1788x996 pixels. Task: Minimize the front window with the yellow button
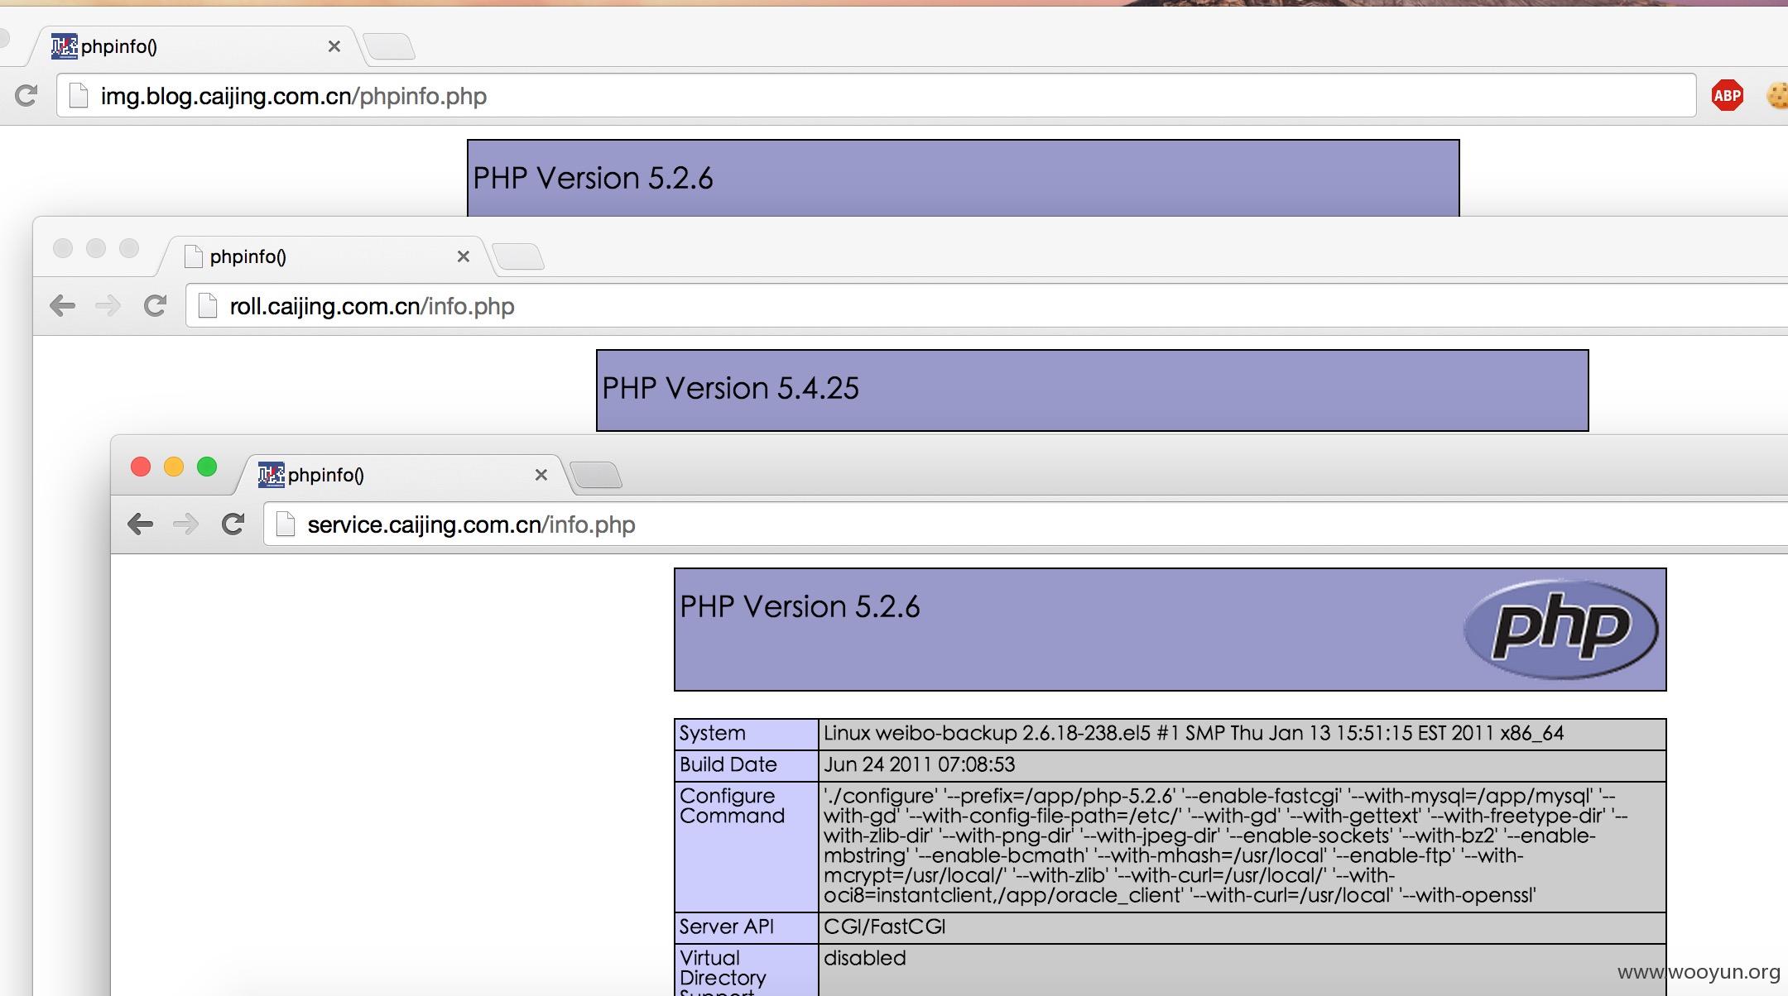[174, 467]
